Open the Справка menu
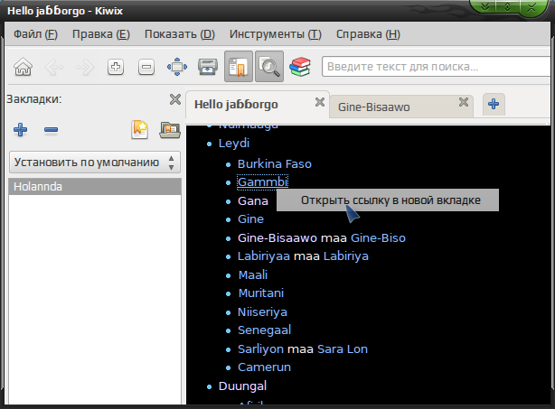 (x=368, y=34)
